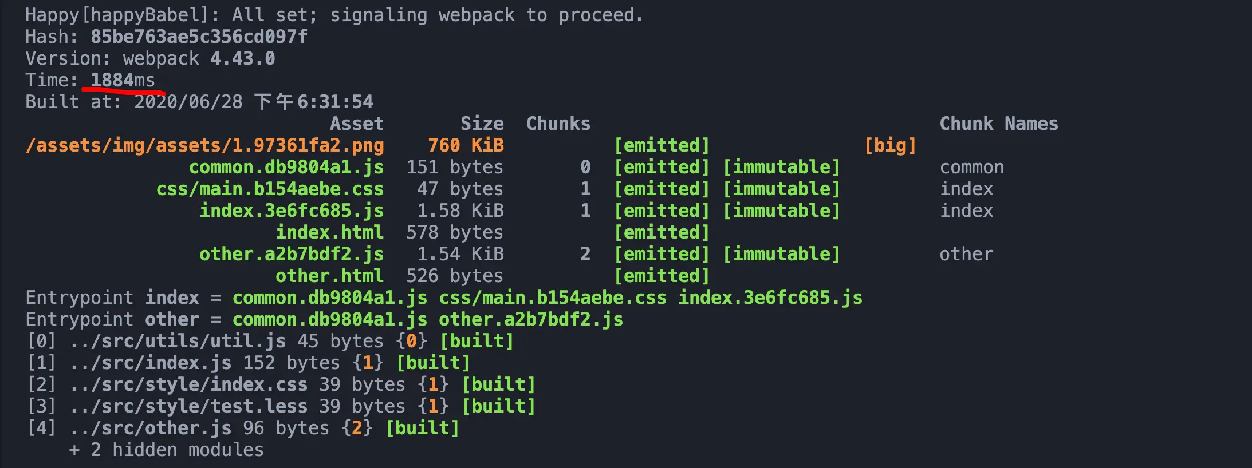Click the orange [big] warning tag
This screenshot has width=1252, height=468.
890,145
